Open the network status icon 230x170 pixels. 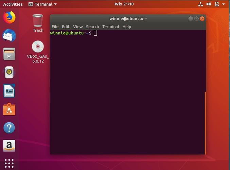pyautogui.click(x=200, y=4)
